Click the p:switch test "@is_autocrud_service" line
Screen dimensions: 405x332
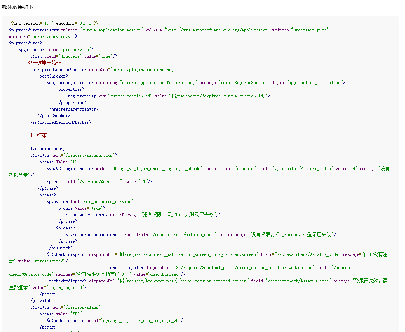coord(92,202)
